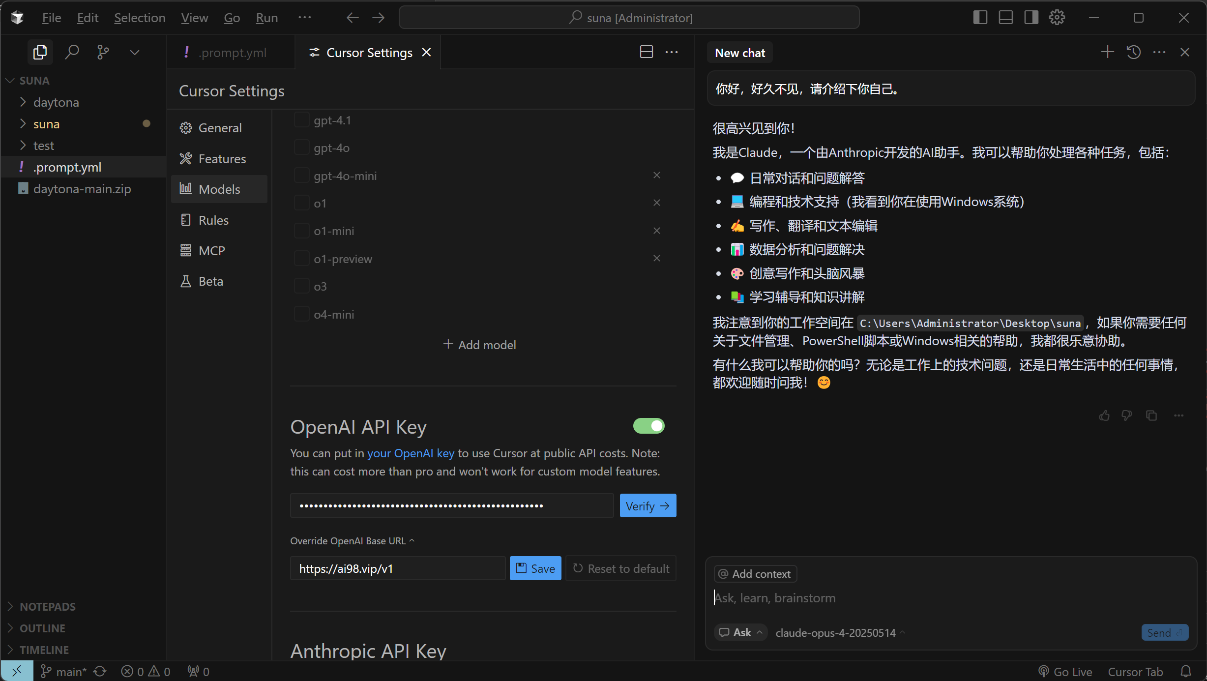The height and width of the screenshot is (681, 1207).
Task: Open notifications bell
Action: (1186, 672)
